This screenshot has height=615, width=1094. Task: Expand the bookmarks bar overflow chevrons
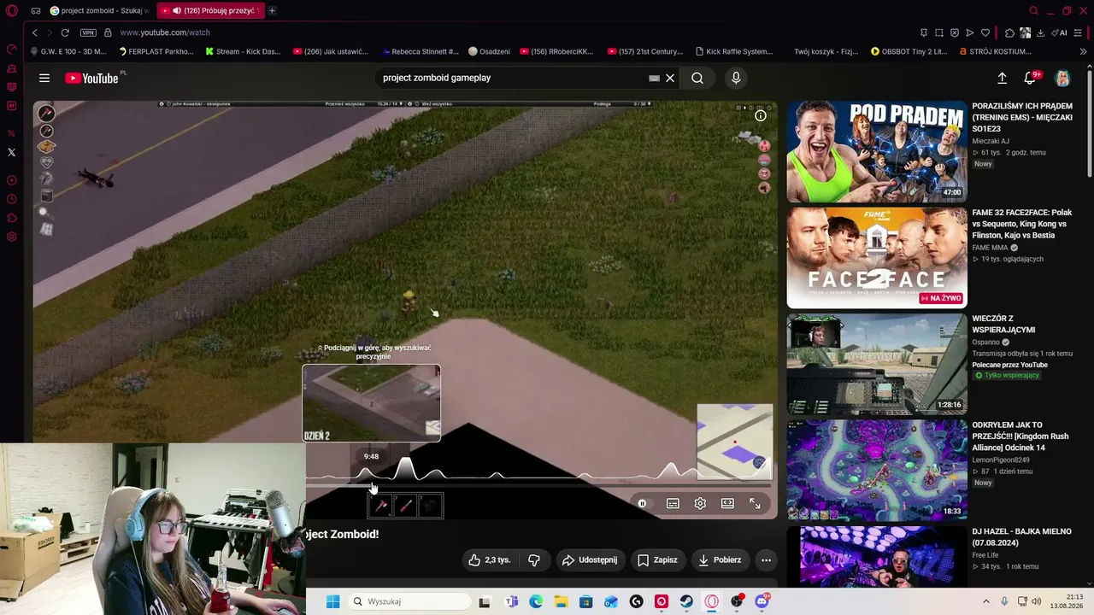point(1083,51)
